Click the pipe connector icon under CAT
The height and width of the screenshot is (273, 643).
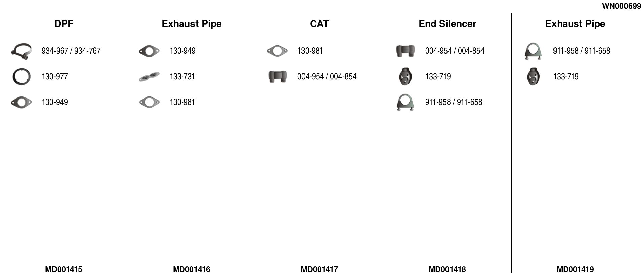[x=277, y=77]
